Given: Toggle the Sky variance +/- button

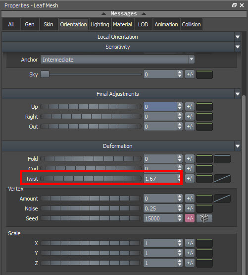Looking at the screenshot, I should [190, 74].
